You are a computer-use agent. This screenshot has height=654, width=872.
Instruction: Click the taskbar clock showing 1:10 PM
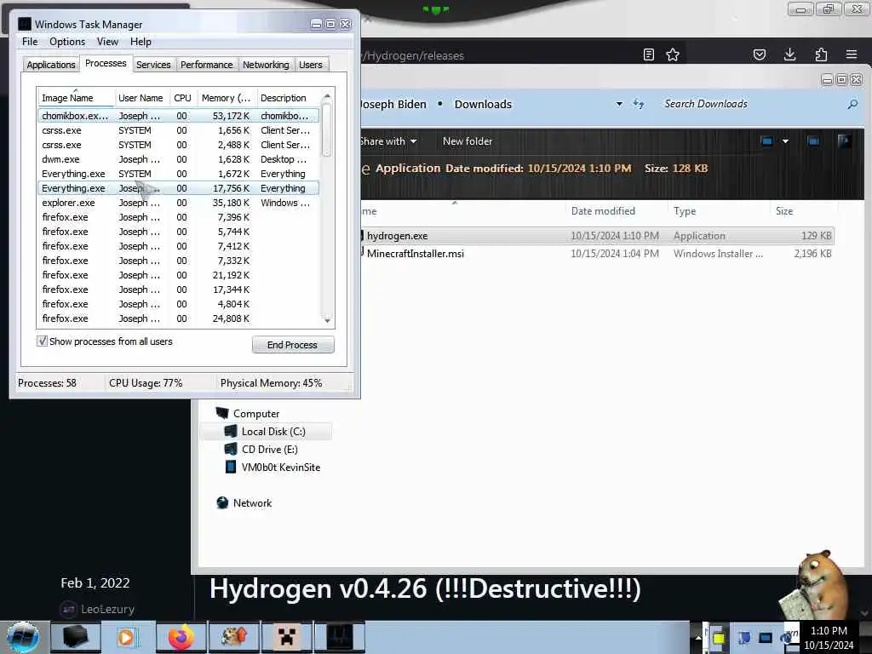click(829, 637)
